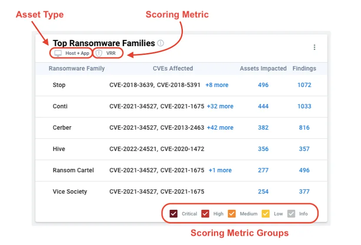Click the Critical severity label

click(x=189, y=214)
